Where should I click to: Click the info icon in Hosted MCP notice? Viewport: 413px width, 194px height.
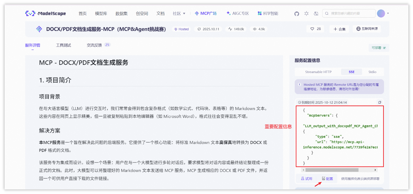(299, 85)
